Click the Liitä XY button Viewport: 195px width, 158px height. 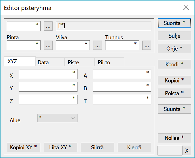click(60, 147)
